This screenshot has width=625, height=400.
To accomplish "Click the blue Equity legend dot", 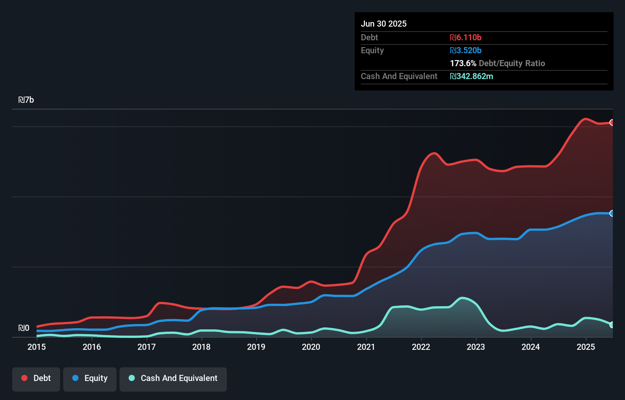I will (75, 378).
